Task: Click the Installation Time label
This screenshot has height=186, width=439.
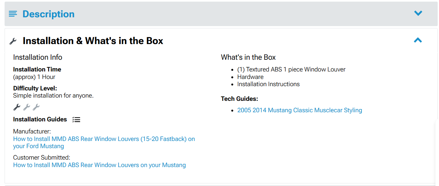Action: [37, 70]
